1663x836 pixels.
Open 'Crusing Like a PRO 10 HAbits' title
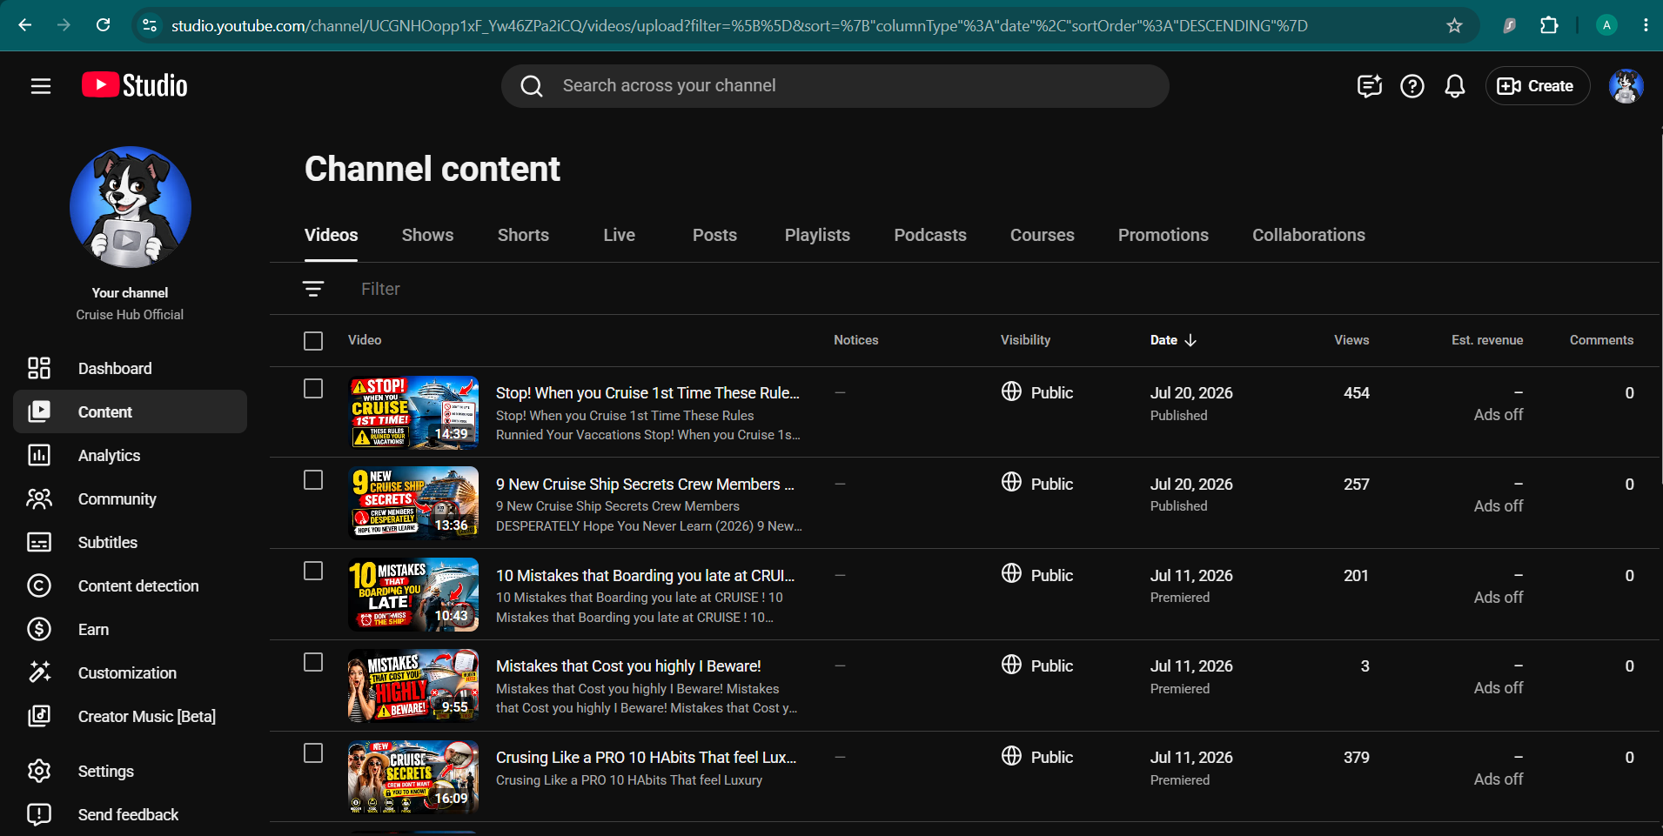tap(646, 757)
